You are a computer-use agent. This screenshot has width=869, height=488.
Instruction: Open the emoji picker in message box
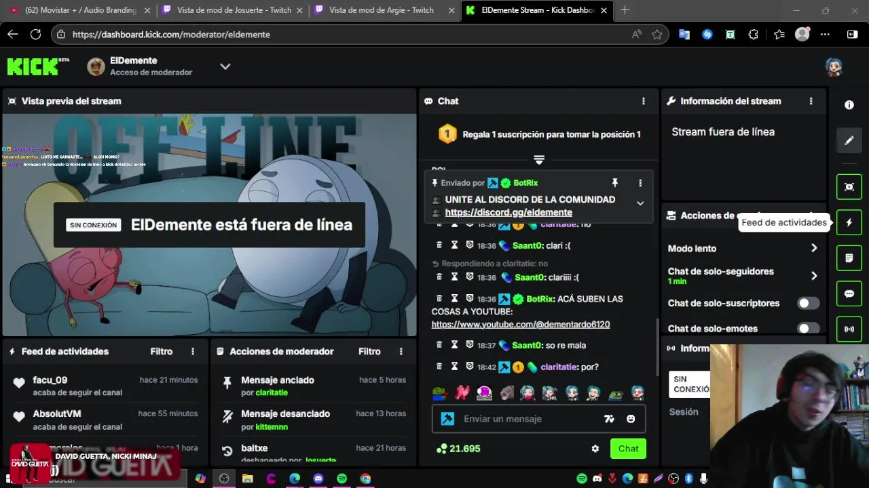coord(631,419)
